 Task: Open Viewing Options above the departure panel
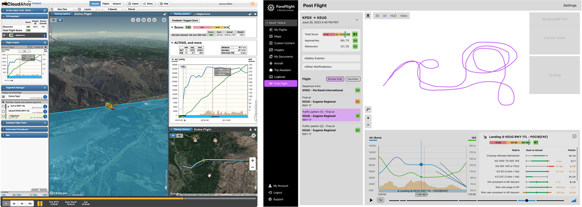(x=182, y=14)
